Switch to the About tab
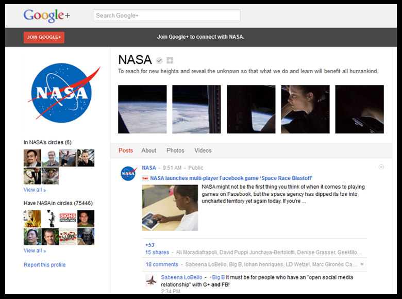The width and height of the screenshot is (402, 299). point(149,151)
